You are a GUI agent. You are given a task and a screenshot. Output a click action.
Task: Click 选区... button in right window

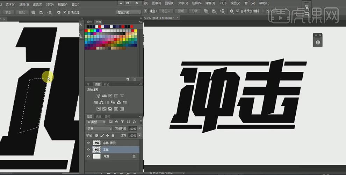coord(166,11)
